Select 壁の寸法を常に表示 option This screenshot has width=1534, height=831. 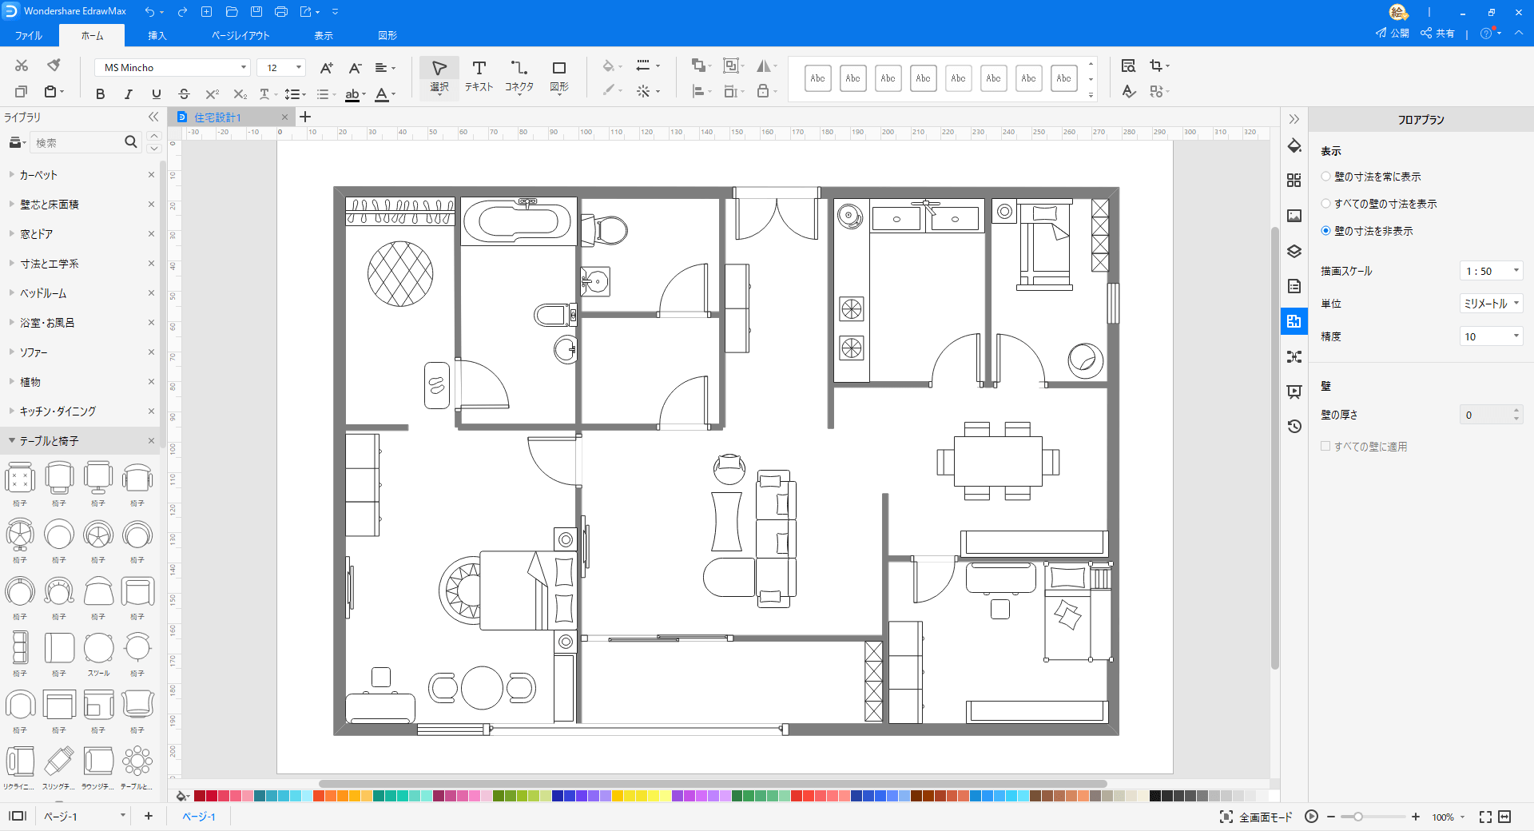(1370, 177)
